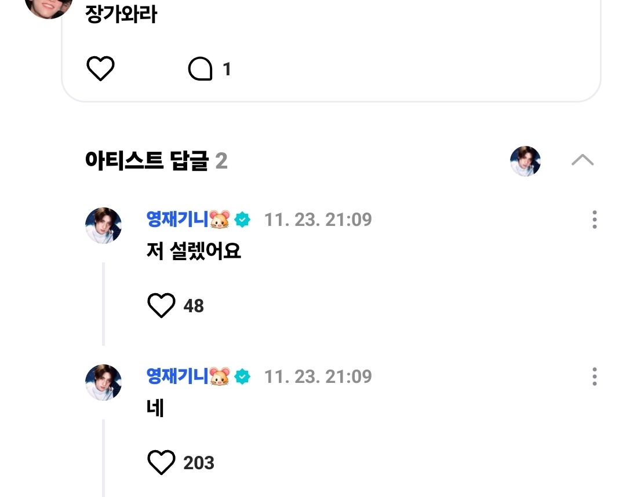626x497 pixels.
Task: Open more options for the "네" reply
Action: pyautogui.click(x=594, y=377)
